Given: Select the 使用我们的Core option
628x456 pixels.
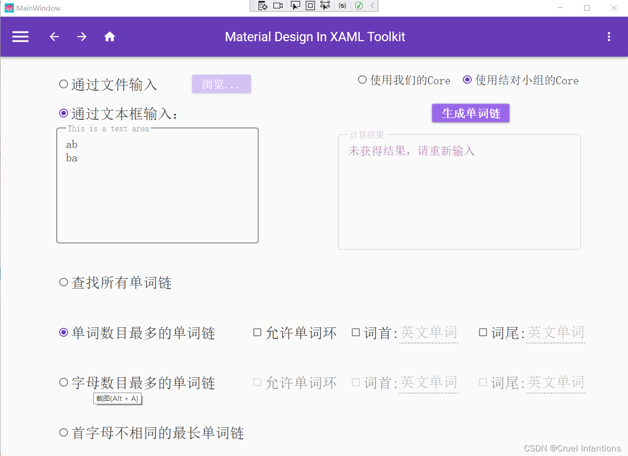Looking at the screenshot, I should coord(362,80).
